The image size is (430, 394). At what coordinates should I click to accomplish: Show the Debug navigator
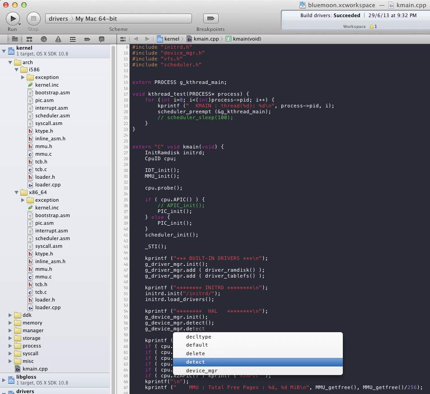pos(73,39)
